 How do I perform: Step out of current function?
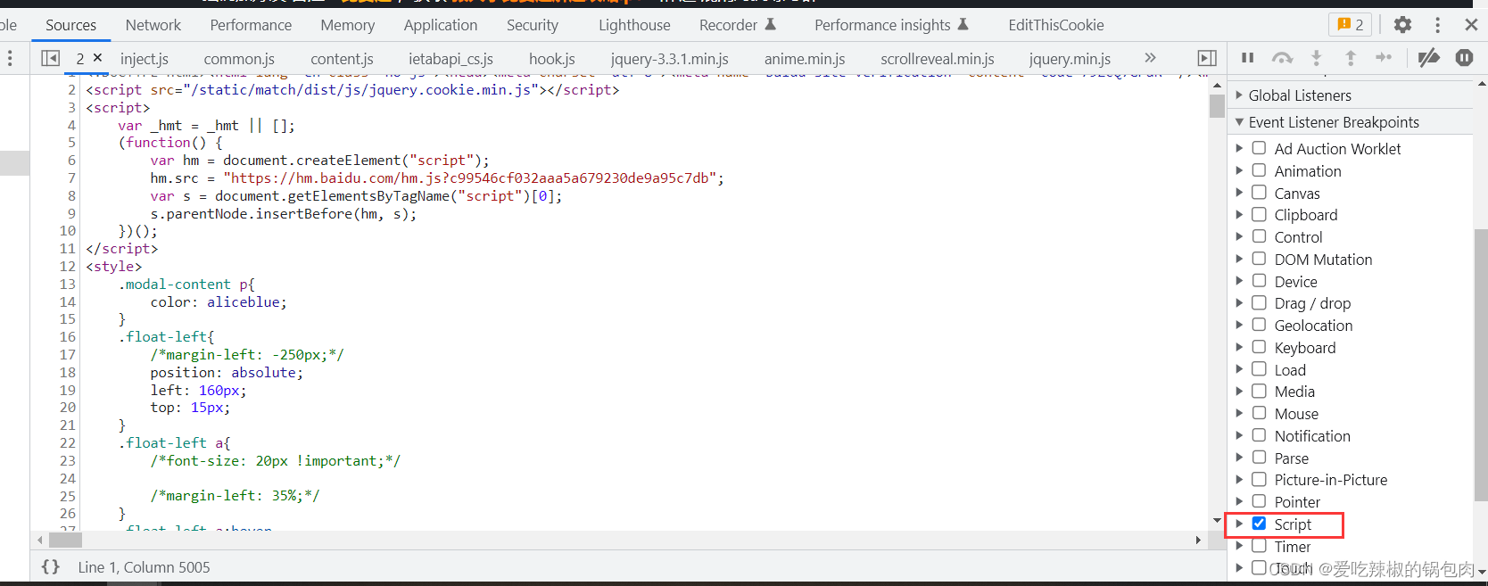click(x=1351, y=58)
